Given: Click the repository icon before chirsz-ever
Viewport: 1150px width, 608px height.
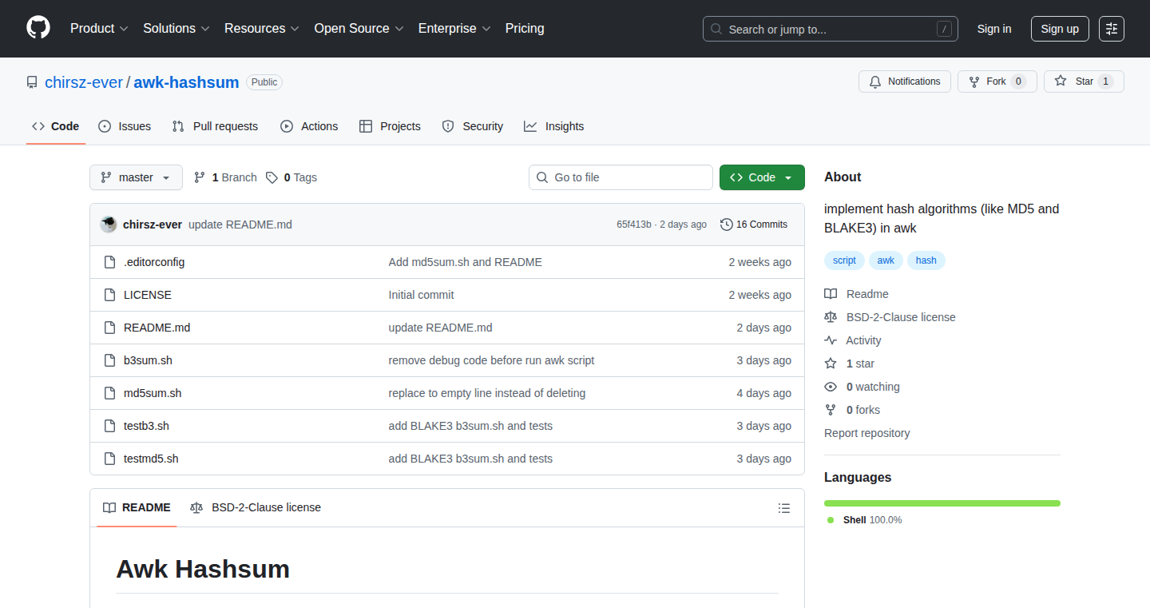Looking at the screenshot, I should pyautogui.click(x=32, y=82).
